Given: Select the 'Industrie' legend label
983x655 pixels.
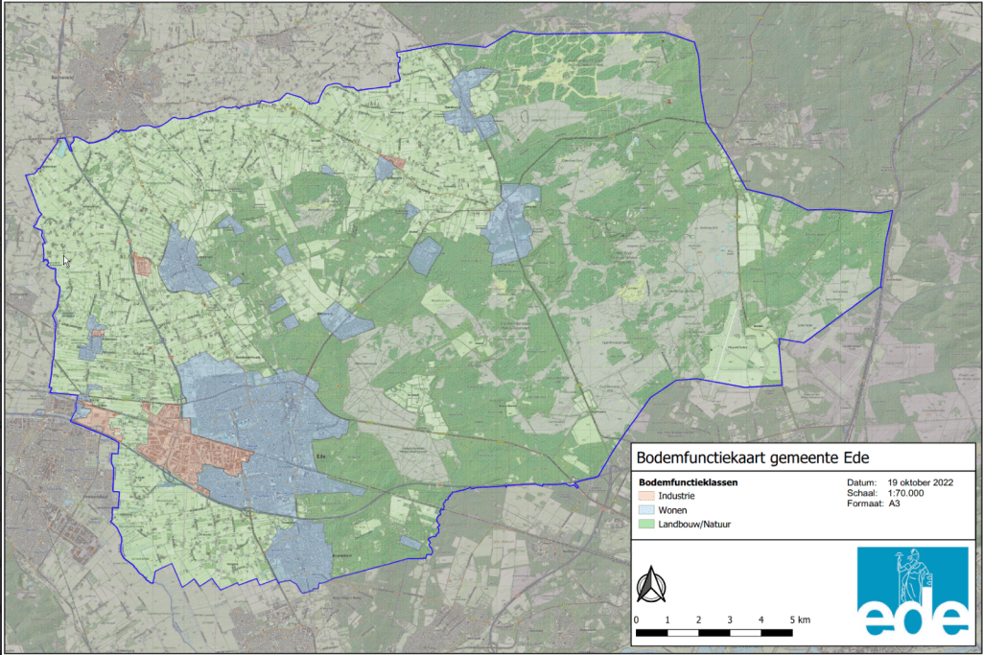Looking at the screenshot, I should [676, 497].
